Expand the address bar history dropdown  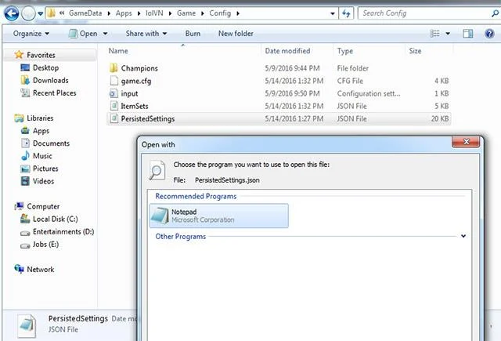[x=332, y=13]
